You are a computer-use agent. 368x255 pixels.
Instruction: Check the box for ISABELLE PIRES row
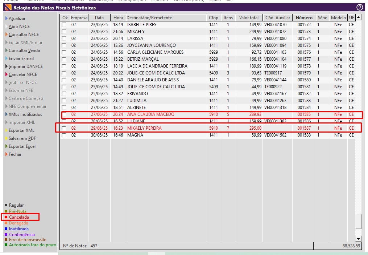point(64,25)
